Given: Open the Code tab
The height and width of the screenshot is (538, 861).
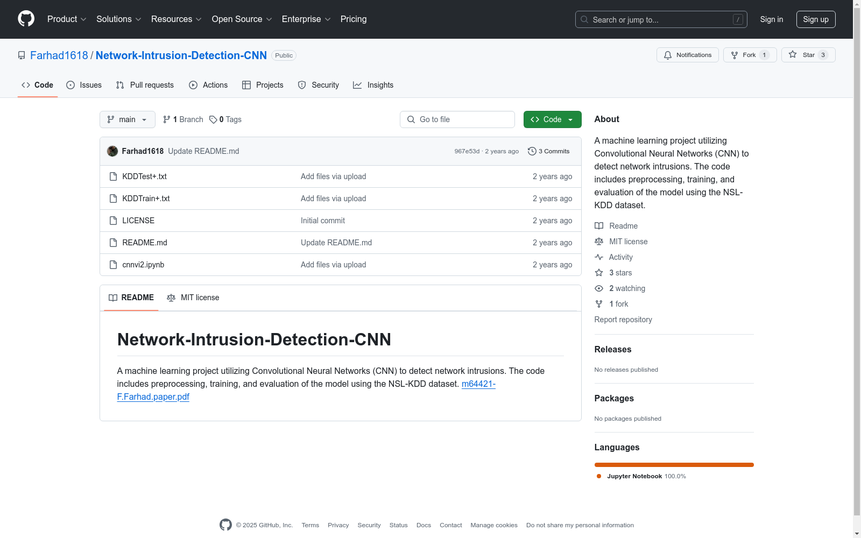Looking at the screenshot, I should tap(38, 85).
